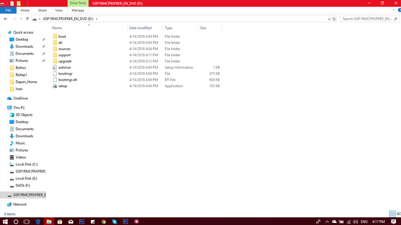Click the New folder quick access icon

point(19,3)
